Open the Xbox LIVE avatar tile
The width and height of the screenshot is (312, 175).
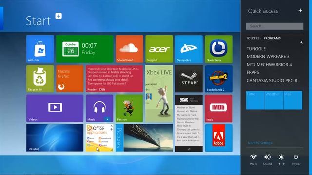tap(159, 93)
